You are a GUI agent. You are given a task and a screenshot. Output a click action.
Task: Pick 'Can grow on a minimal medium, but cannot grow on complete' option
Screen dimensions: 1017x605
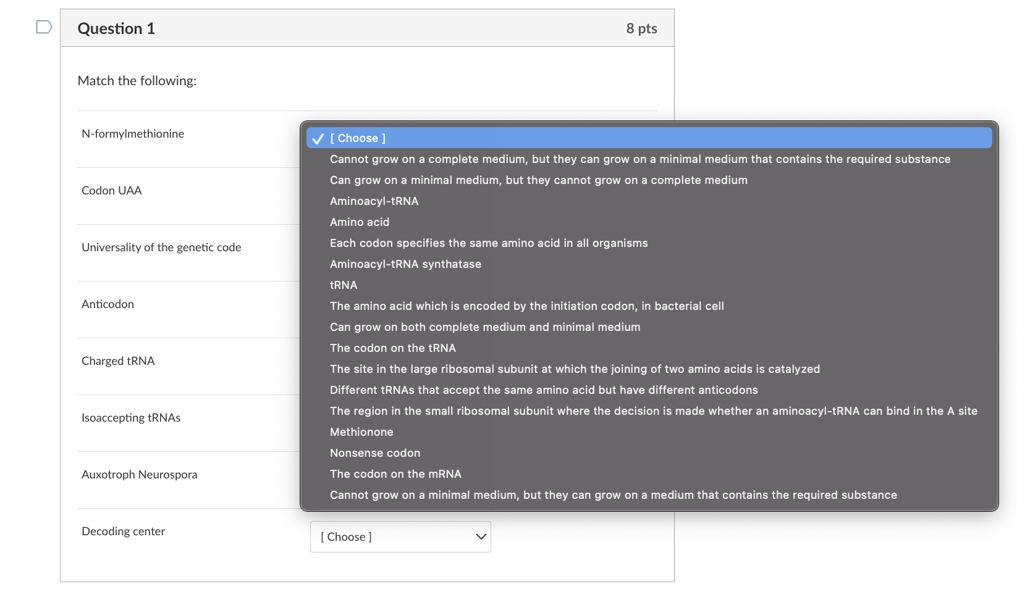click(649, 180)
